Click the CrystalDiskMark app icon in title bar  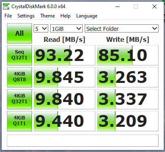click(x=6, y=7)
